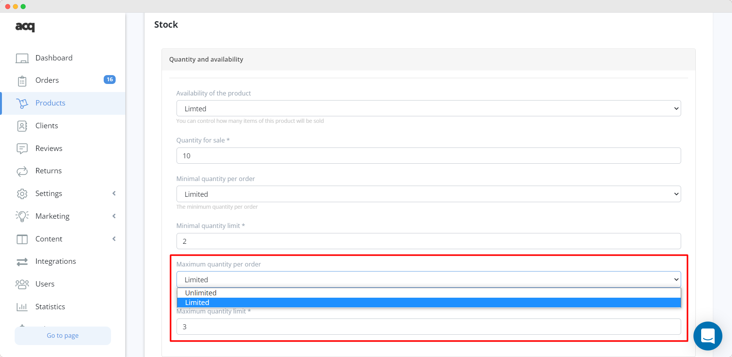Click the Orders clipboard icon
The height and width of the screenshot is (357, 732).
22,81
